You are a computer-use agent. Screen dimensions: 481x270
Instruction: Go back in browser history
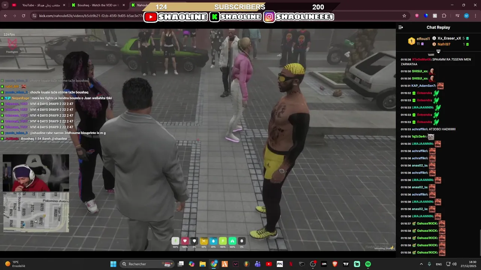click(6, 16)
